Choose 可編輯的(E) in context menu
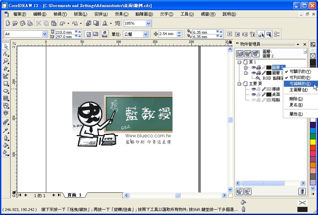Viewport: 318px width, 215px height. 301,84
